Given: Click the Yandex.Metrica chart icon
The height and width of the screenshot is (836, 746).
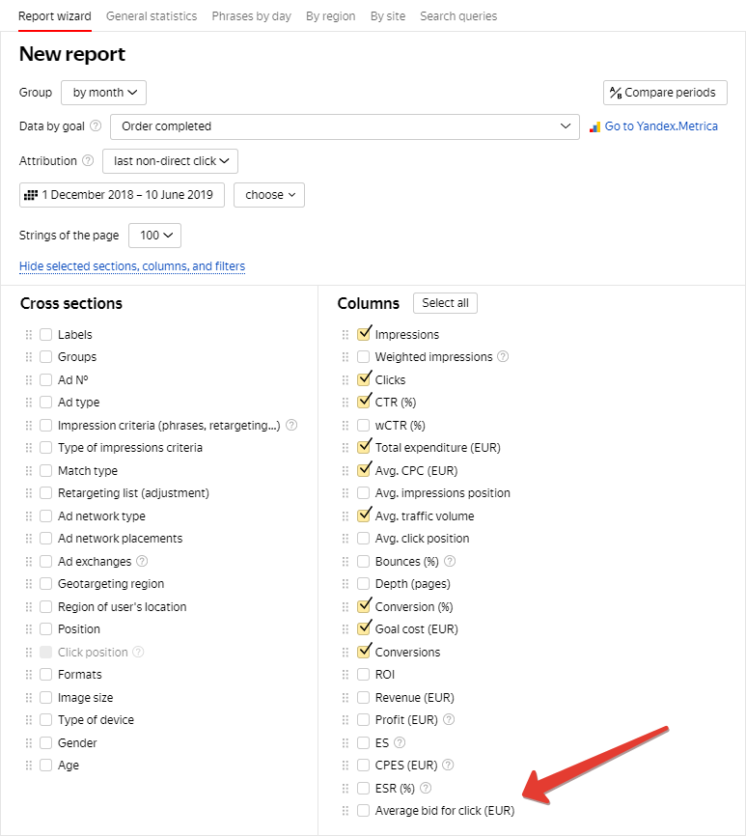Looking at the screenshot, I should 595,126.
